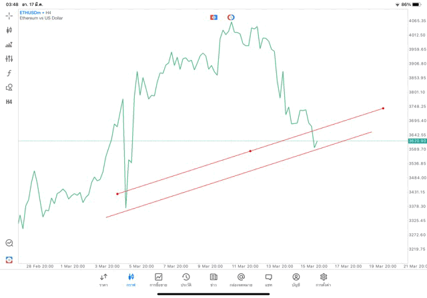Switch to the ราคา (Quotes) tab
The image size is (427, 298).
click(103, 280)
